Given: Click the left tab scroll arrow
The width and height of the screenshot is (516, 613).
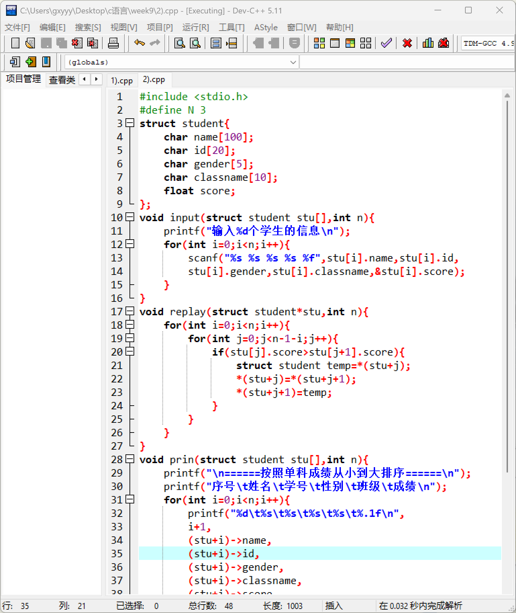Looking at the screenshot, I should [x=85, y=79].
